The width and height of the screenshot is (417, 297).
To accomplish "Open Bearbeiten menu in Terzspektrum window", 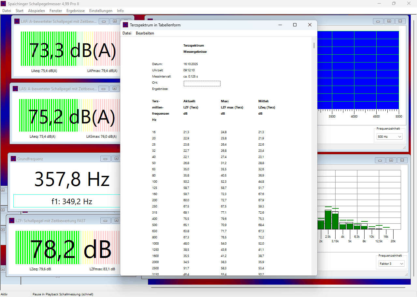I will [x=145, y=33].
